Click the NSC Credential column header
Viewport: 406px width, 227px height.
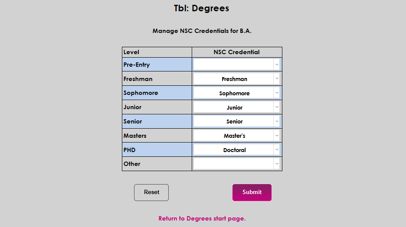click(x=236, y=52)
